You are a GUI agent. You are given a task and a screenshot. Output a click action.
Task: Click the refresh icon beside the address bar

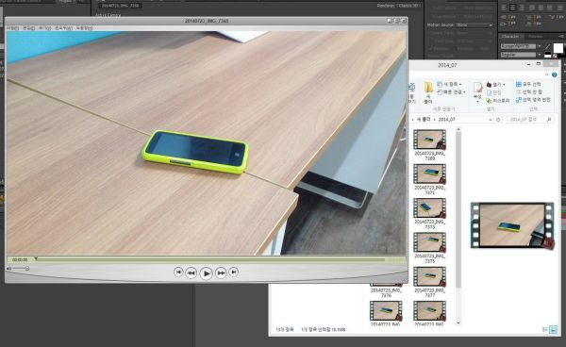point(498,120)
